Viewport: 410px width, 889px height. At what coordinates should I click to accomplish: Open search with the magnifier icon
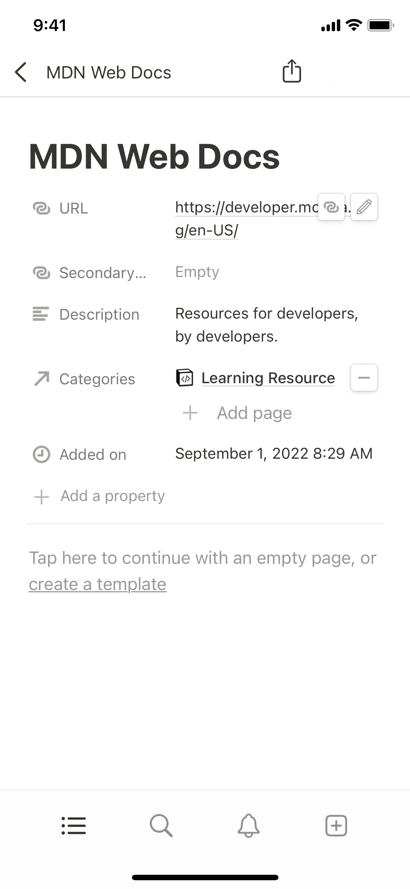pos(161,826)
